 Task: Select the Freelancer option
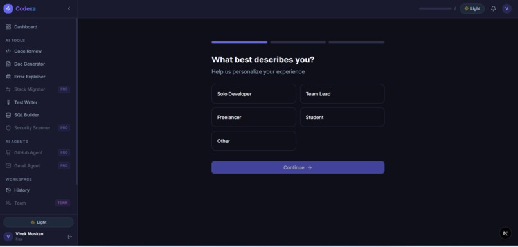click(254, 117)
